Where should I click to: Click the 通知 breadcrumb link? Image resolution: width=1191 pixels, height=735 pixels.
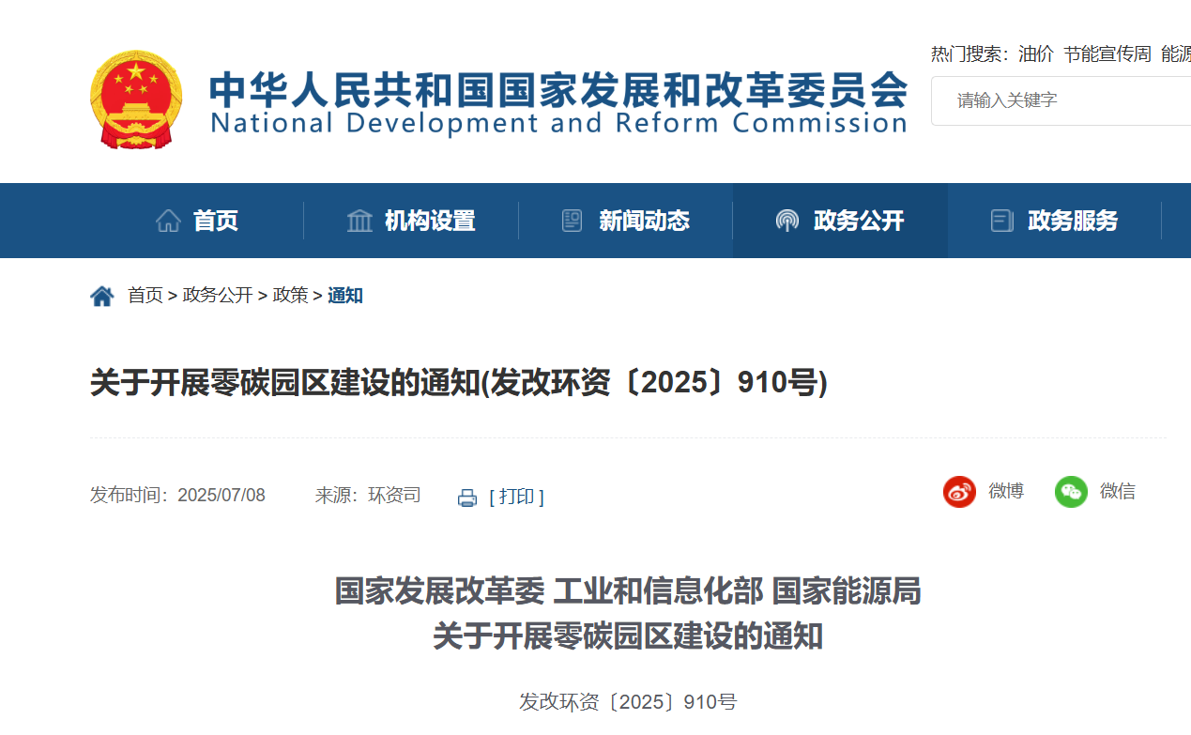[x=345, y=296]
